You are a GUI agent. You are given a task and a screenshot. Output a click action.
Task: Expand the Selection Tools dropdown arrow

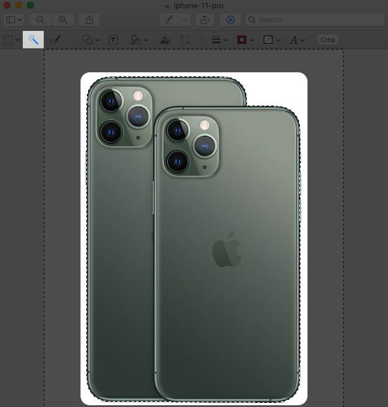pyautogui.click(x=18, y=40)
